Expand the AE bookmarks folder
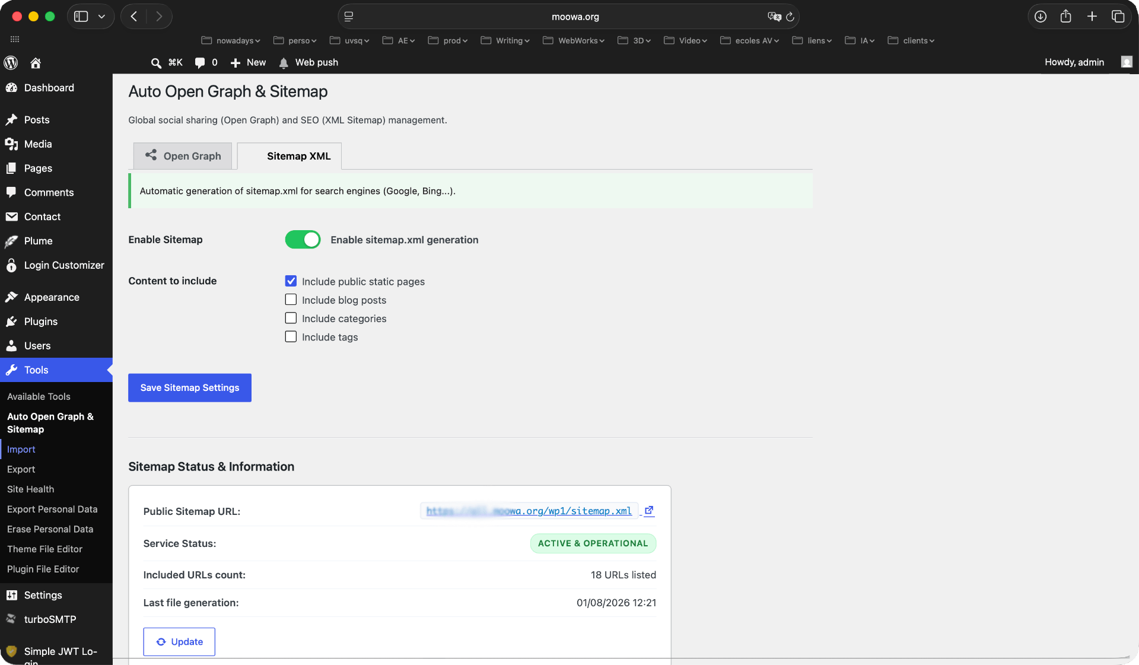The height and width of the screenshot is (665, 1139). point(399,40)
